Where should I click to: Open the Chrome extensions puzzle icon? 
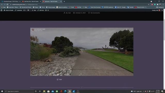(x=158, y=4)
